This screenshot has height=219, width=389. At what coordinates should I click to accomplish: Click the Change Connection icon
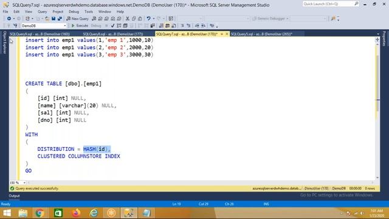click(x=15, y=26)
